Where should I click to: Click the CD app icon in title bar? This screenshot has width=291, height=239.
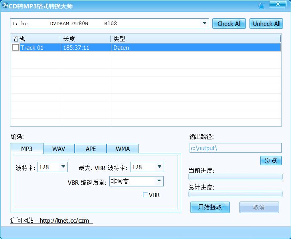[5, 6]
